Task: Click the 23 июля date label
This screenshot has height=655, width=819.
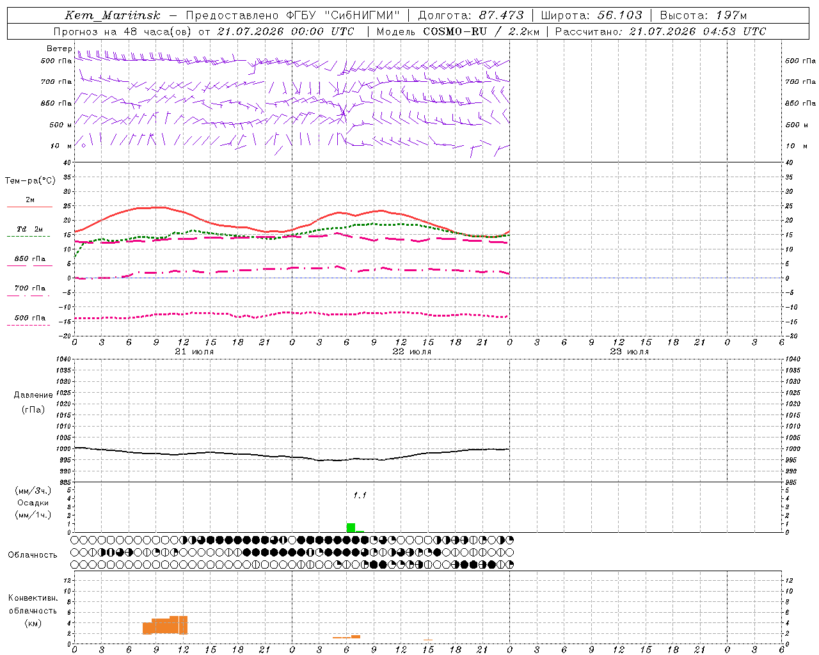Action: (x=630, y=352)
